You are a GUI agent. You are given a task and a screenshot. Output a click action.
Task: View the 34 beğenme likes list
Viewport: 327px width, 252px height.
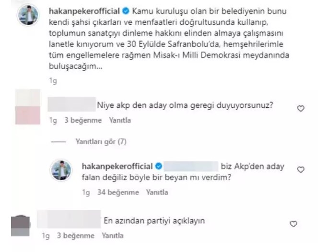(118, 192)
